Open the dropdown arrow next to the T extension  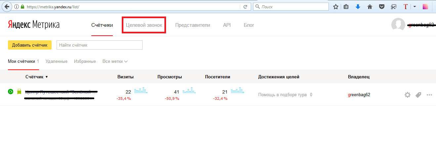pyautogui.click(x=414, y=7)
